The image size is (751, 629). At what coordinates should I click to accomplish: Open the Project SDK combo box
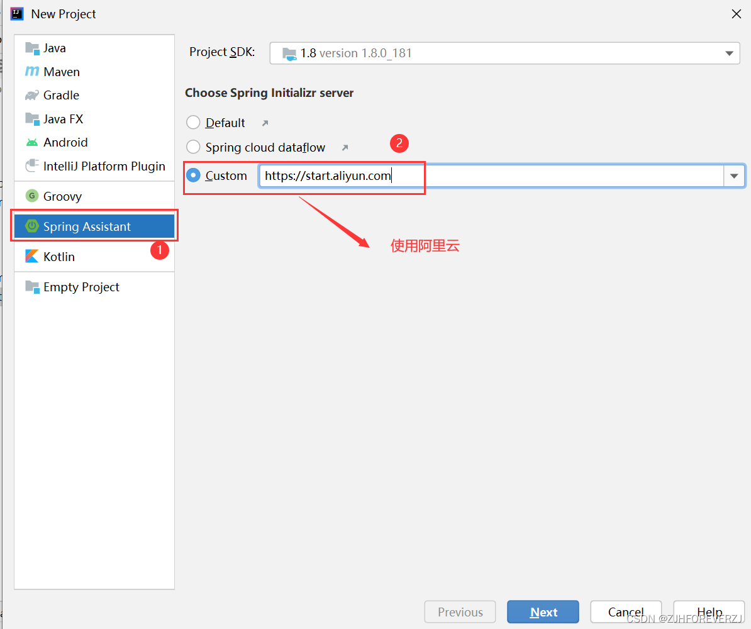[505, 53]
